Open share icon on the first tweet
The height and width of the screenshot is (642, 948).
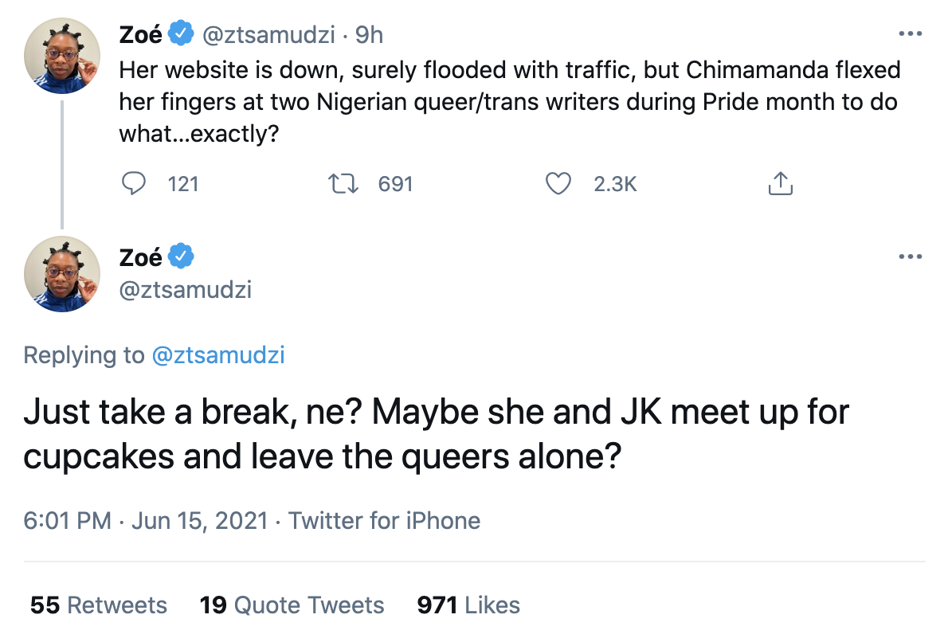click(780, 183)
